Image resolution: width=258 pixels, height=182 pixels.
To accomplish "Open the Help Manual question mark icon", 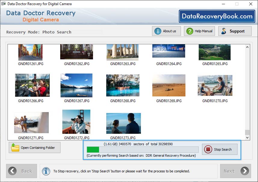I will pos(190,31).
